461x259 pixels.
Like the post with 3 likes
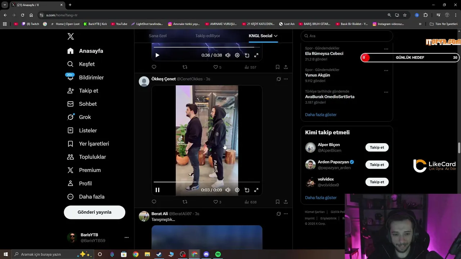point(217,202)
